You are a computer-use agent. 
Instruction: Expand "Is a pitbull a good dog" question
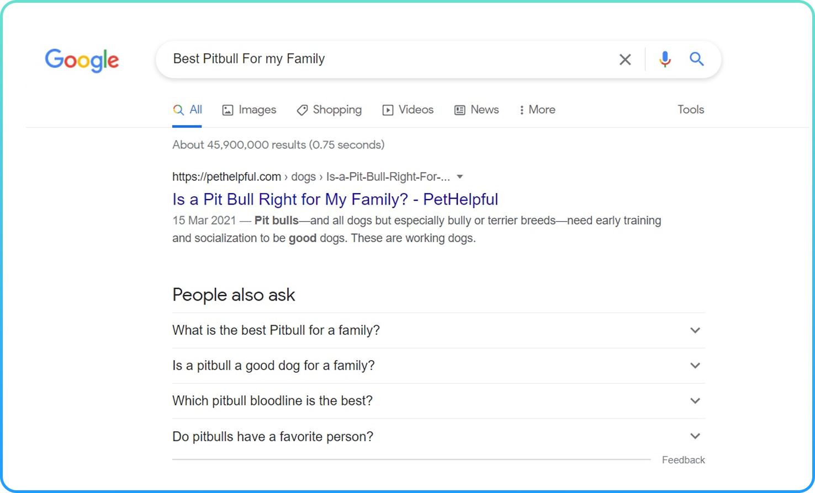coord(695,366)
